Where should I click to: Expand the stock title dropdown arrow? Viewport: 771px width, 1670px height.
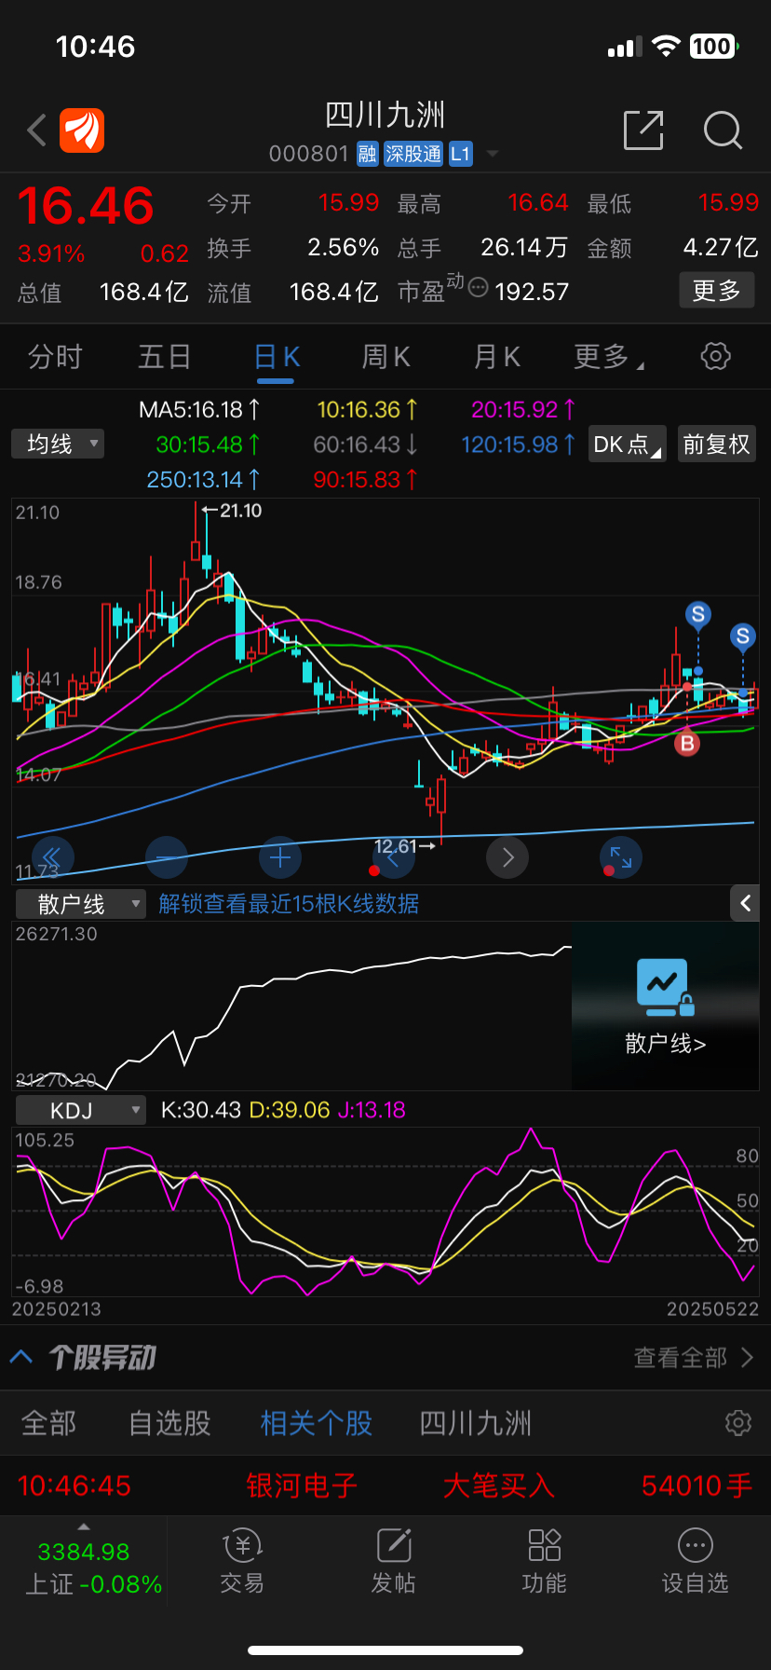tap(493, 154)
